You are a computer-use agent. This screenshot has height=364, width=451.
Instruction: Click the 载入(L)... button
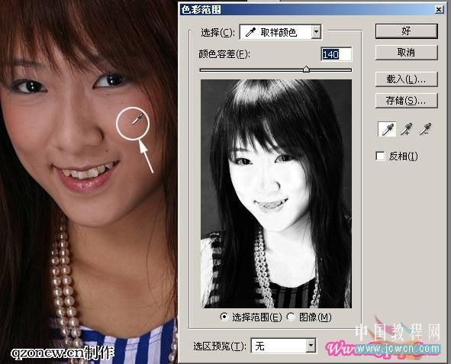(407, 79)
